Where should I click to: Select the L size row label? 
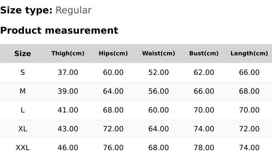(x=22, y=110)
